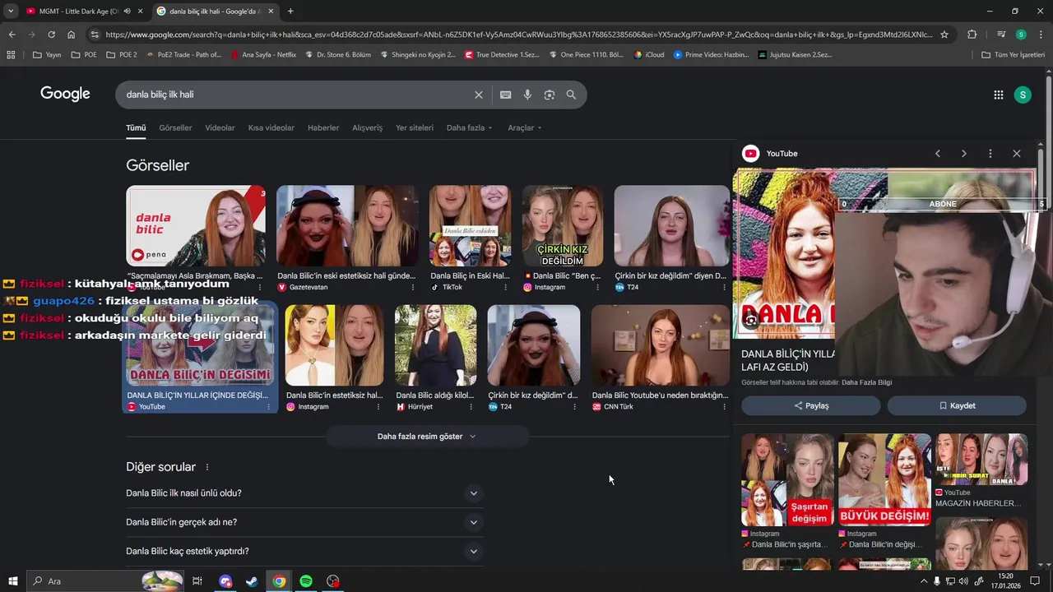Open the PoE2 Trade bookmark
This screenshot has width=1053, height=592.
click(183, 55)
